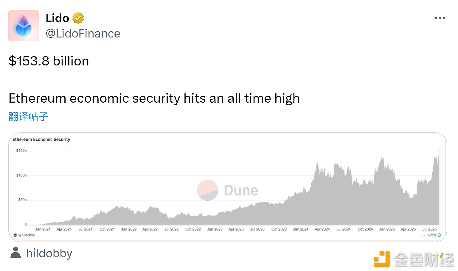Viewport: 458px width, 271px height.
Task: Open the embedded Dune chart image
Action: (x=228, y=187)
